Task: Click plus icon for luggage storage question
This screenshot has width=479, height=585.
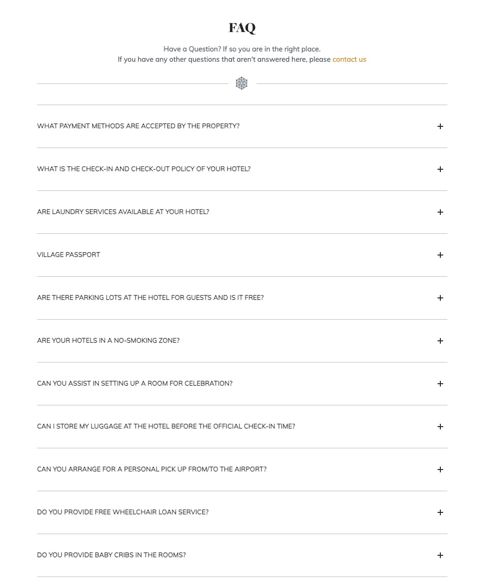Action: click(440, 427)
